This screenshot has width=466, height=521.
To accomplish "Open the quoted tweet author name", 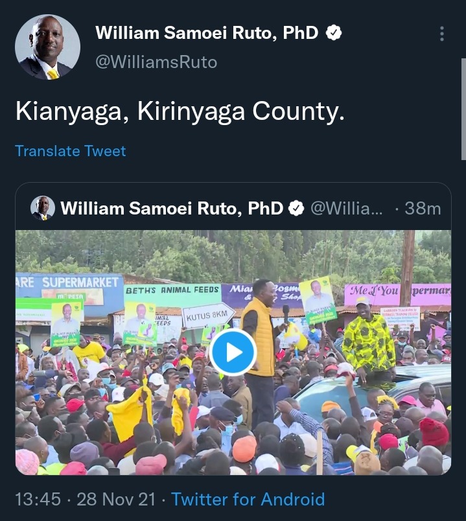I will point(172,208).
